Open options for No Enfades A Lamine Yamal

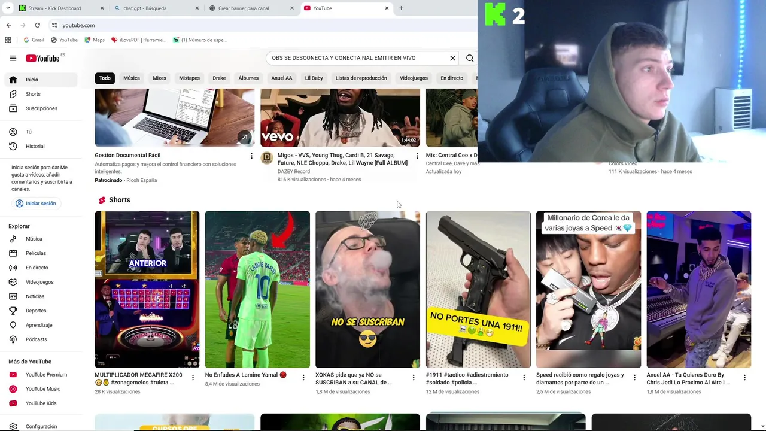point(303,378)
